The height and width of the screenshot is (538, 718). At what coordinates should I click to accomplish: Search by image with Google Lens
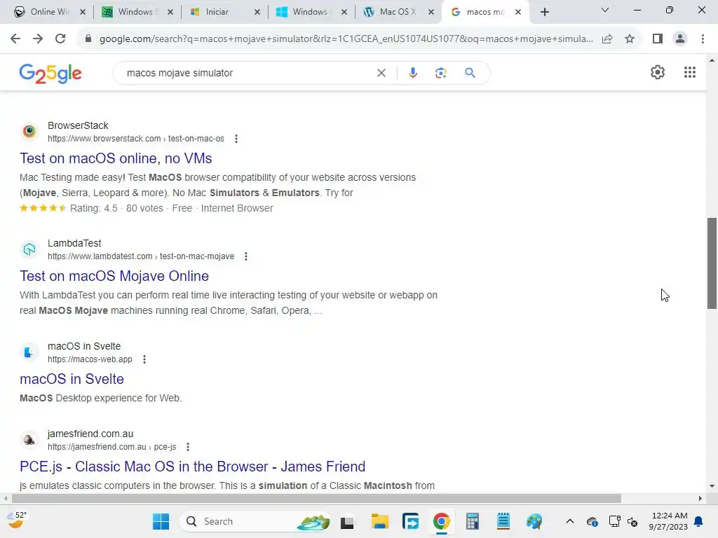(x=440, y=73)
